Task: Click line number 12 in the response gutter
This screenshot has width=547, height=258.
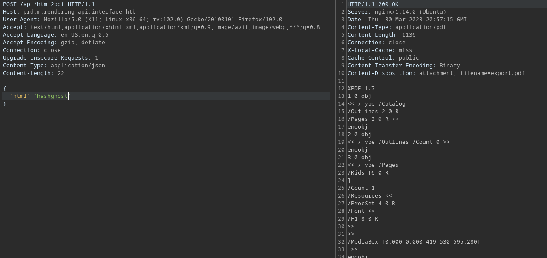Action: [341, 89]
